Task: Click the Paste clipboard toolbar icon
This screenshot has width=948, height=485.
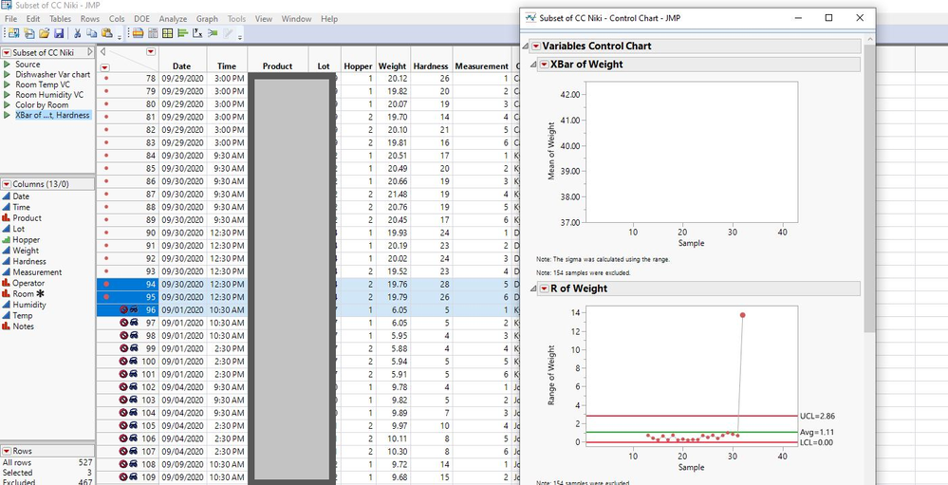Action: pyautogui.click(x=107, y=33)
